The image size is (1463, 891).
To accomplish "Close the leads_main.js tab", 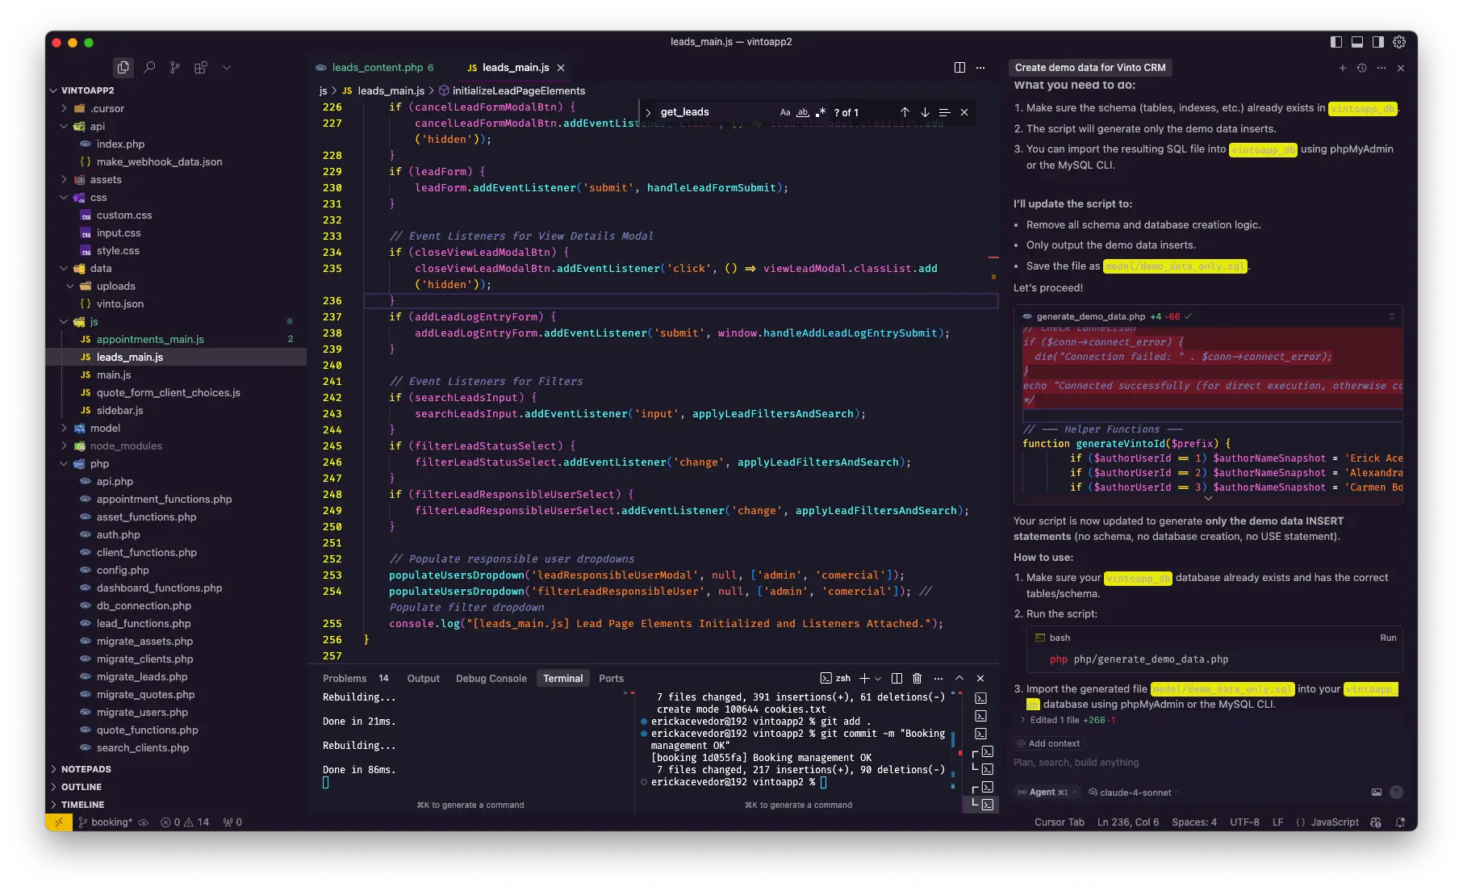I will pos(561,68).
